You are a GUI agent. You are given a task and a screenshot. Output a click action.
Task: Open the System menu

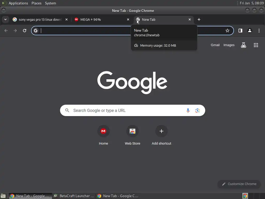pyautogui.click(x=50, y=3)
